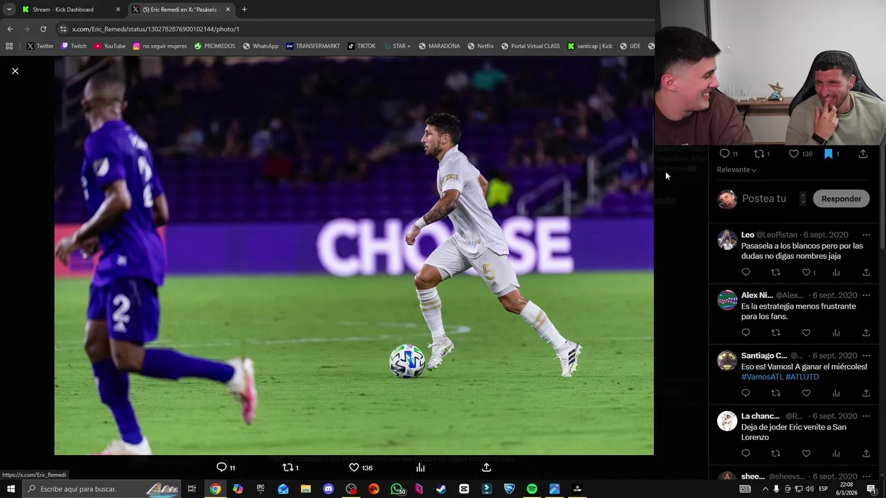Open more options on Leo's reply
The width and height of the screenshot is (886, 498).
pos(866,235)
